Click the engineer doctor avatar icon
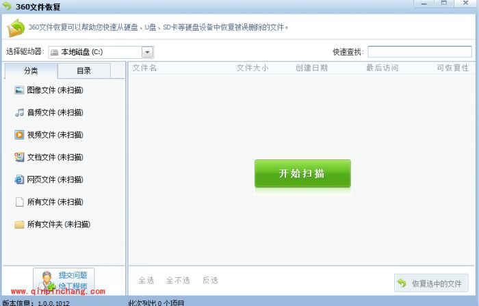 pos(48,280)
